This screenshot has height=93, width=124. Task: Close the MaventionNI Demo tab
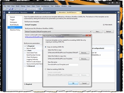(x=80, y=13)
